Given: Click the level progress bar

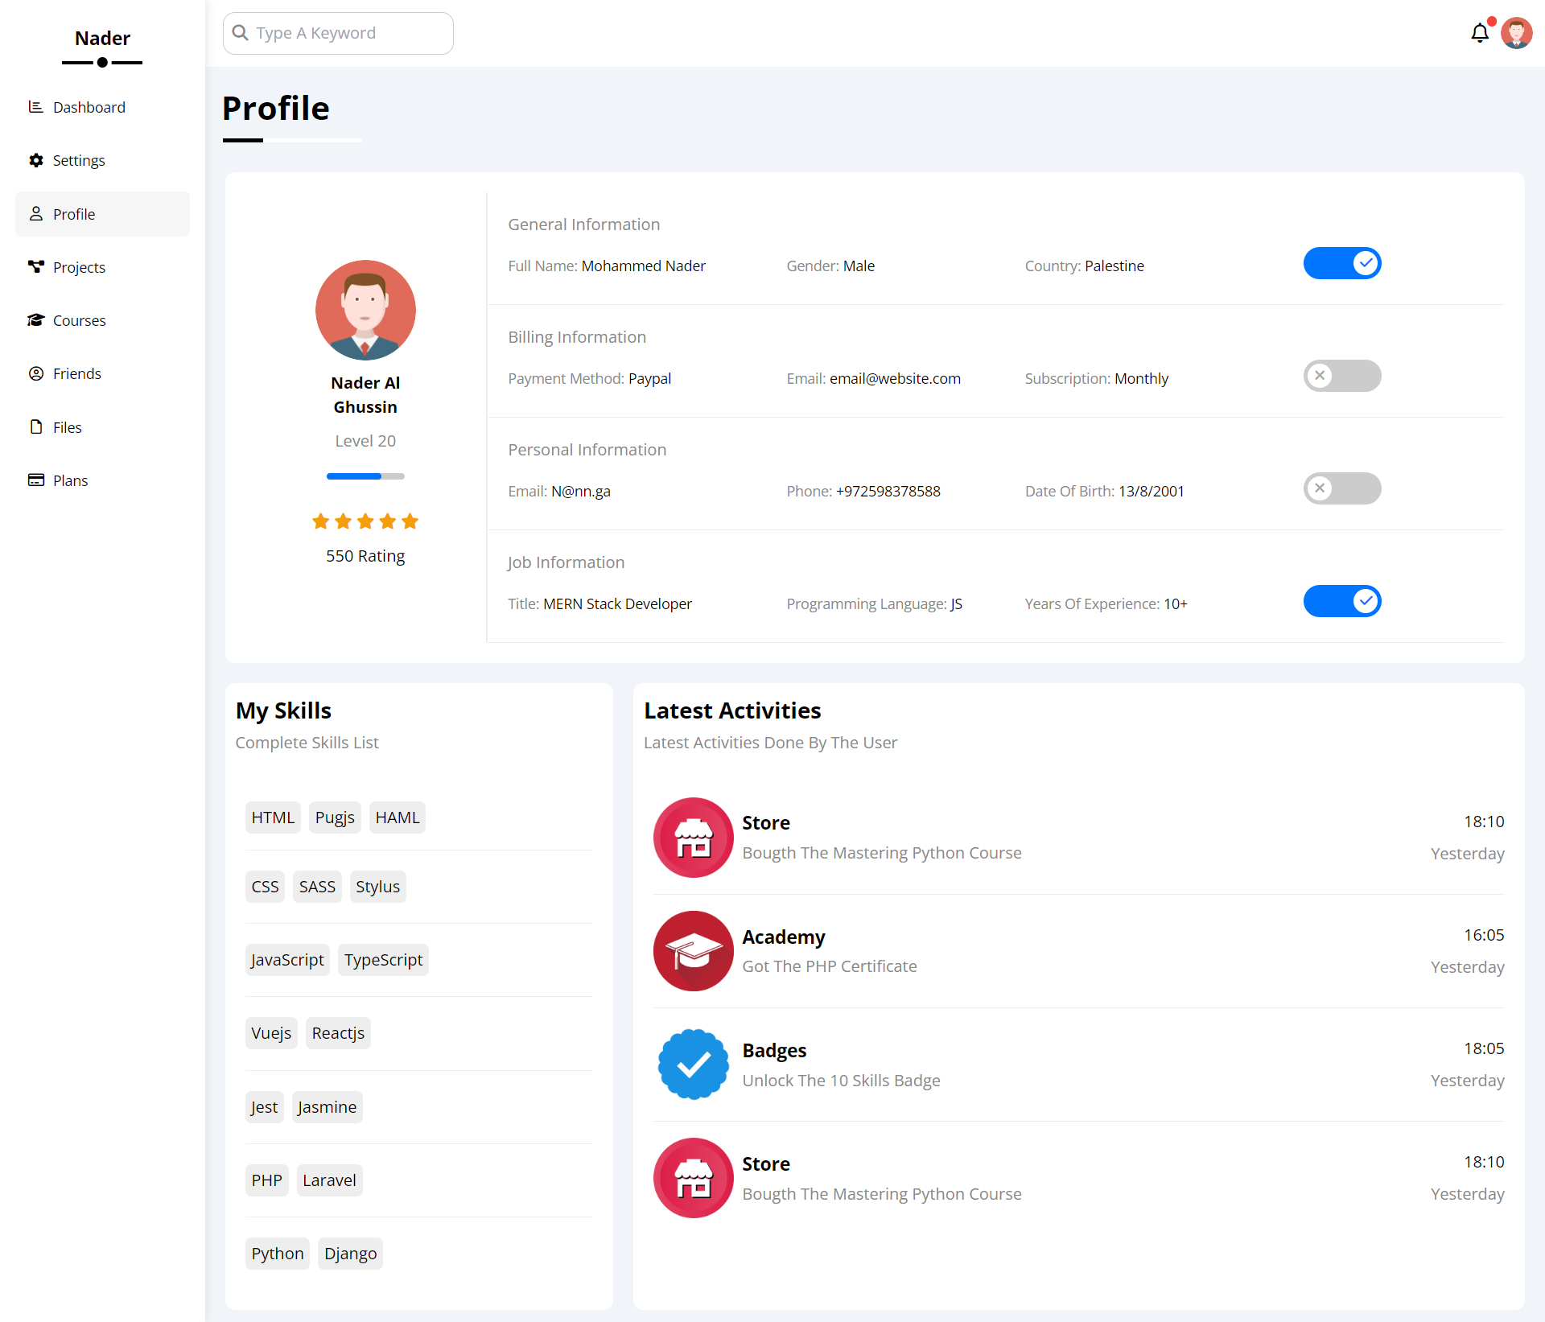Looking at the screenshot, I should [365, 476].
